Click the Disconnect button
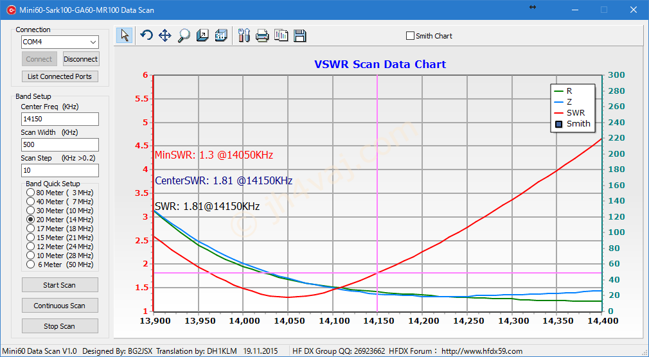Image resolution: width=649 pixels, height=357 pixels. (81, 59)
